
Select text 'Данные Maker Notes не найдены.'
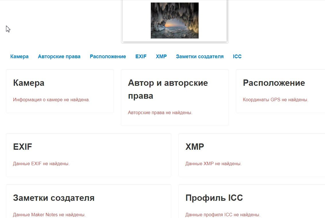[49, 215]
